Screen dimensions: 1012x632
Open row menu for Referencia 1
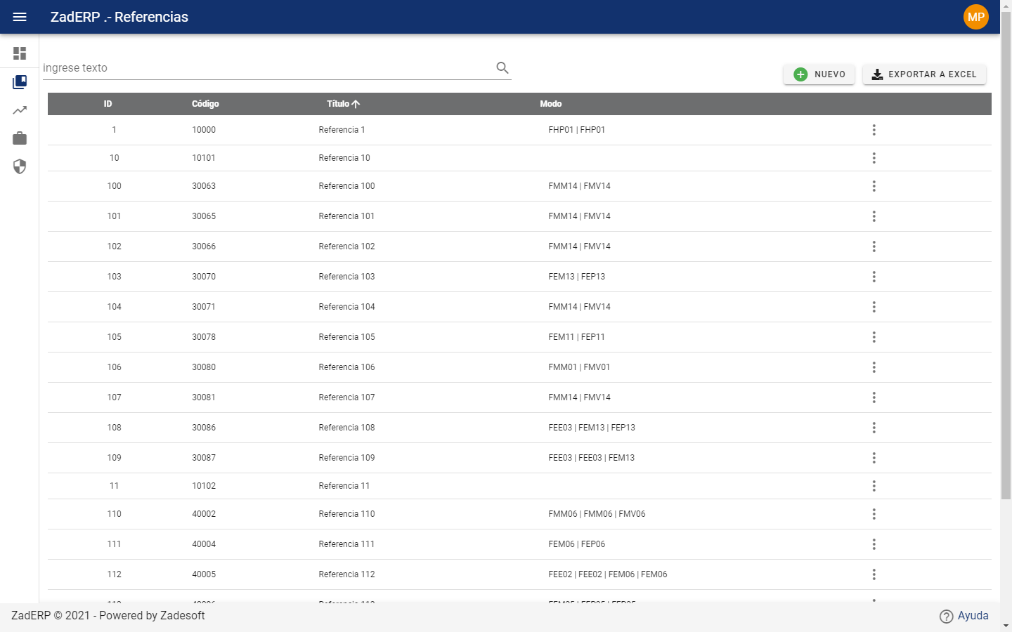point(874,130)
